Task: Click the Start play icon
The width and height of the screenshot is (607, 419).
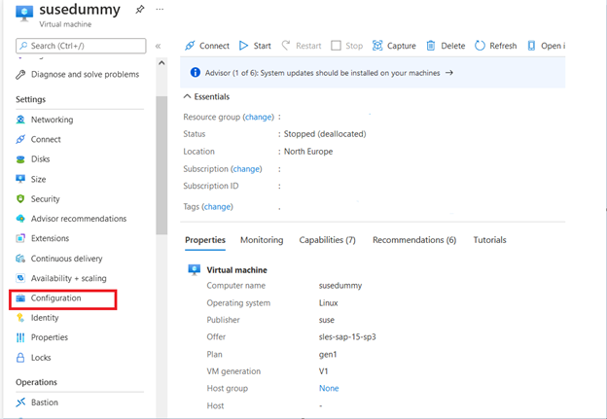Action: [243, 46]
